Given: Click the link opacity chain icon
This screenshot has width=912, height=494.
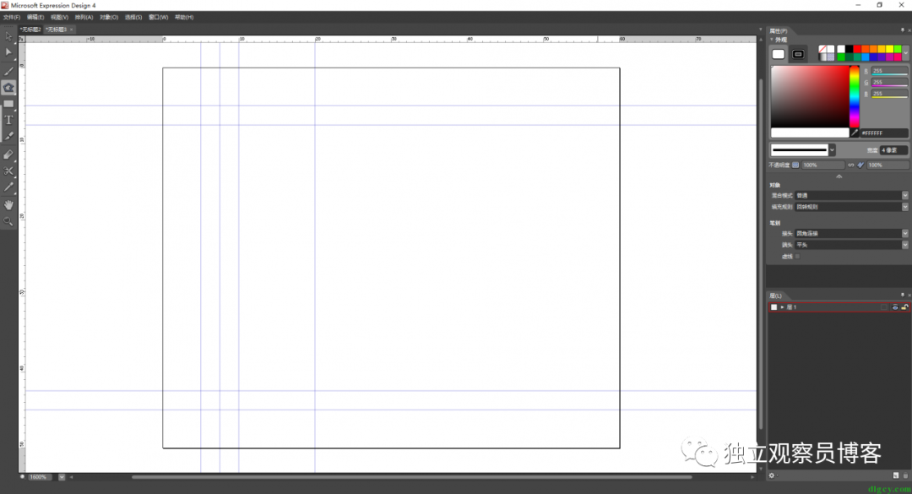Looking at the screenshot, I should pyautogui.click(x=851, y=166).
